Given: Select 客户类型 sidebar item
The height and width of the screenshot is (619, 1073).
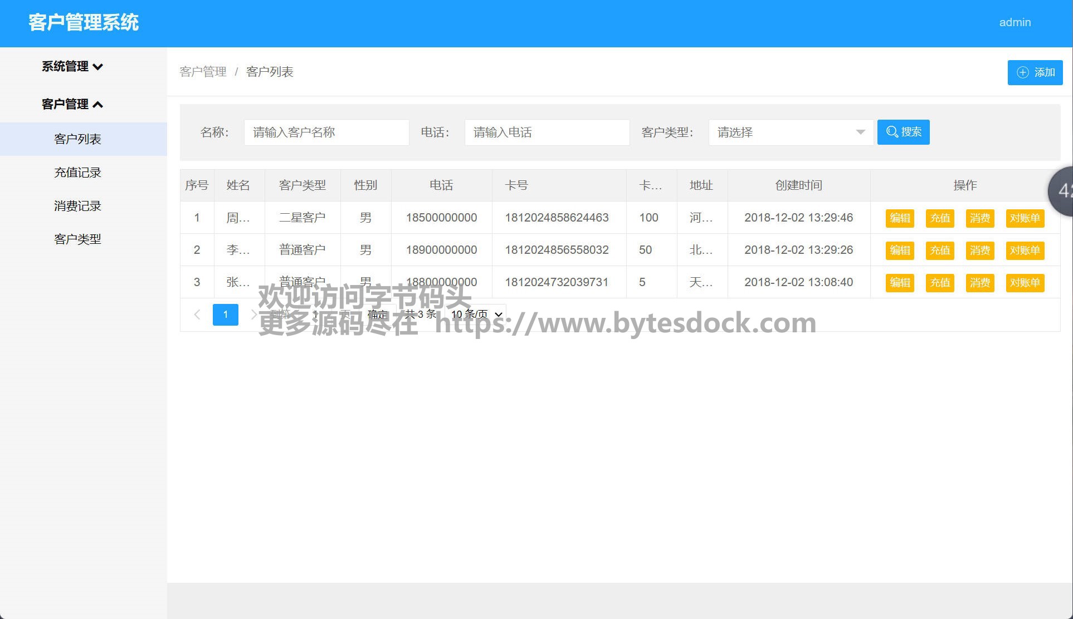Looking at the screenshot, I should coord(77,239).
